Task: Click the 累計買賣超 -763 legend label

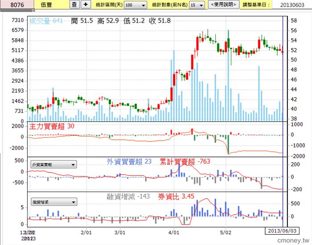Action: tap(185, 161)
